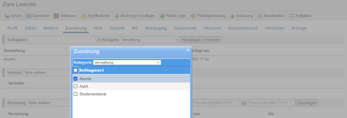Screen dimensions: 347x118
Task: Open the Kategorie dropdown in the dialog
Action: 127,62
